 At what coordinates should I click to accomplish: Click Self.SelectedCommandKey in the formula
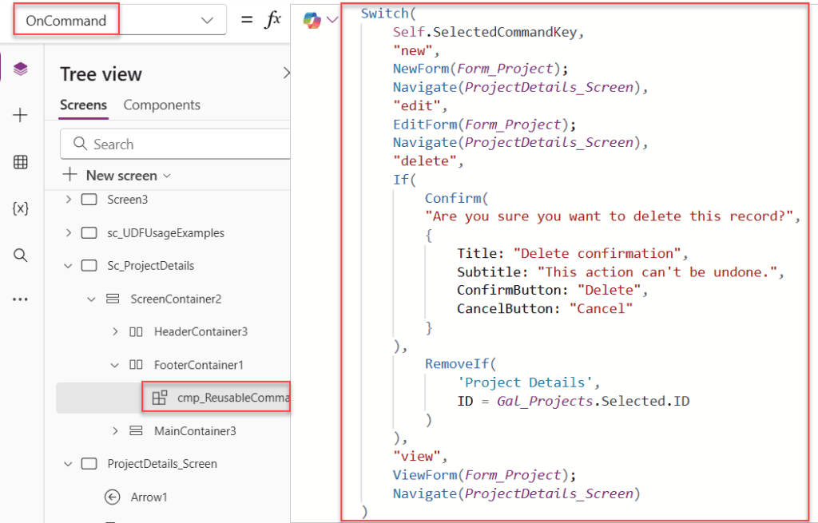click(x=485, y=32)
